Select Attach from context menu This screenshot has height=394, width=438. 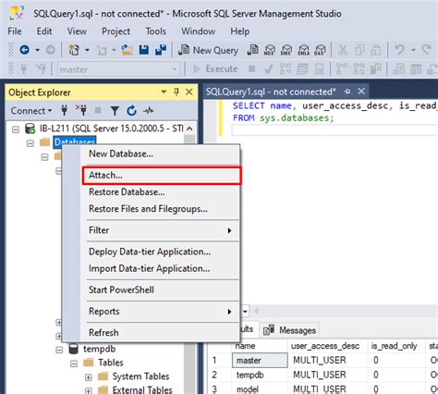(161, 176)
